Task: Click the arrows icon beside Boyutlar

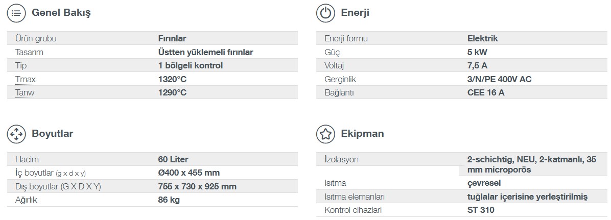Action: pyautogui.click(x=16, y=134)
